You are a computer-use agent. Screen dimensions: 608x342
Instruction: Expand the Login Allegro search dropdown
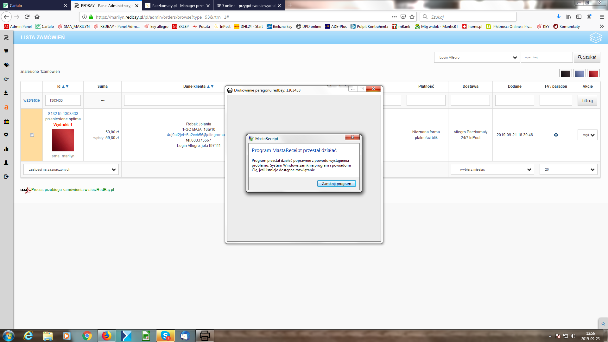pyautogui.click(x=477, y=57)
